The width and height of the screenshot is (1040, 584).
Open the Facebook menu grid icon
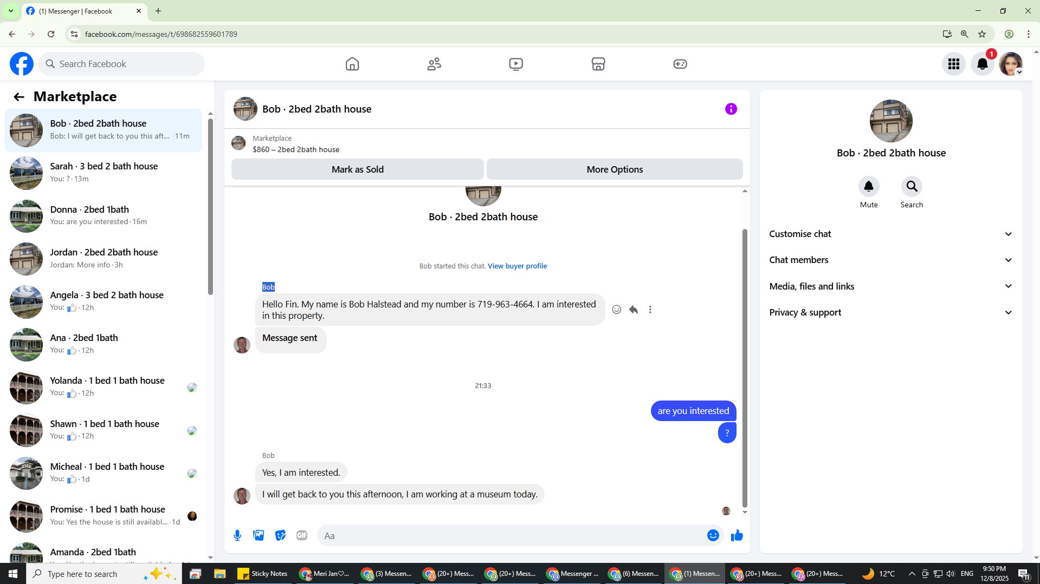click(954, 64)
